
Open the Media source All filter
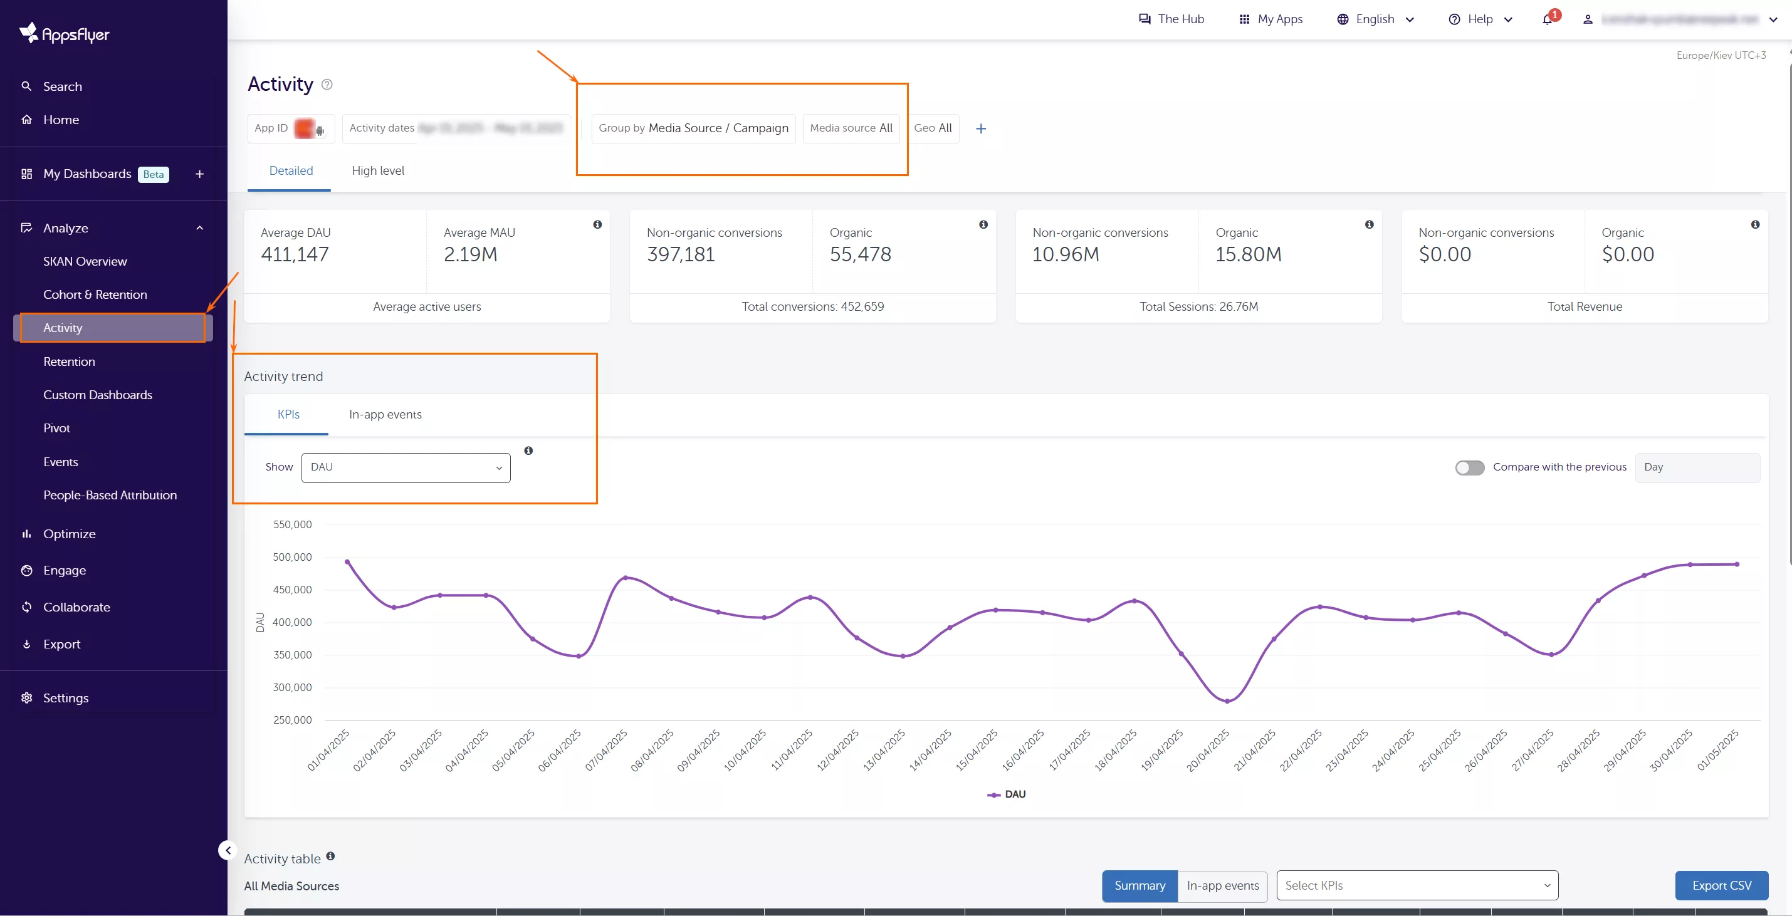tap(851, 128)
